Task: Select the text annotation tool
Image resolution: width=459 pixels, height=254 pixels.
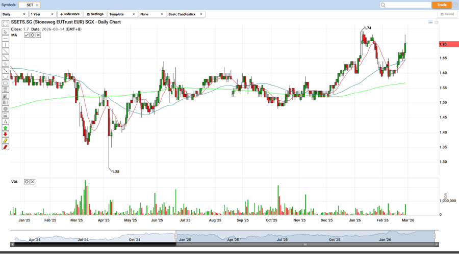Action: [x=5, y=122]
